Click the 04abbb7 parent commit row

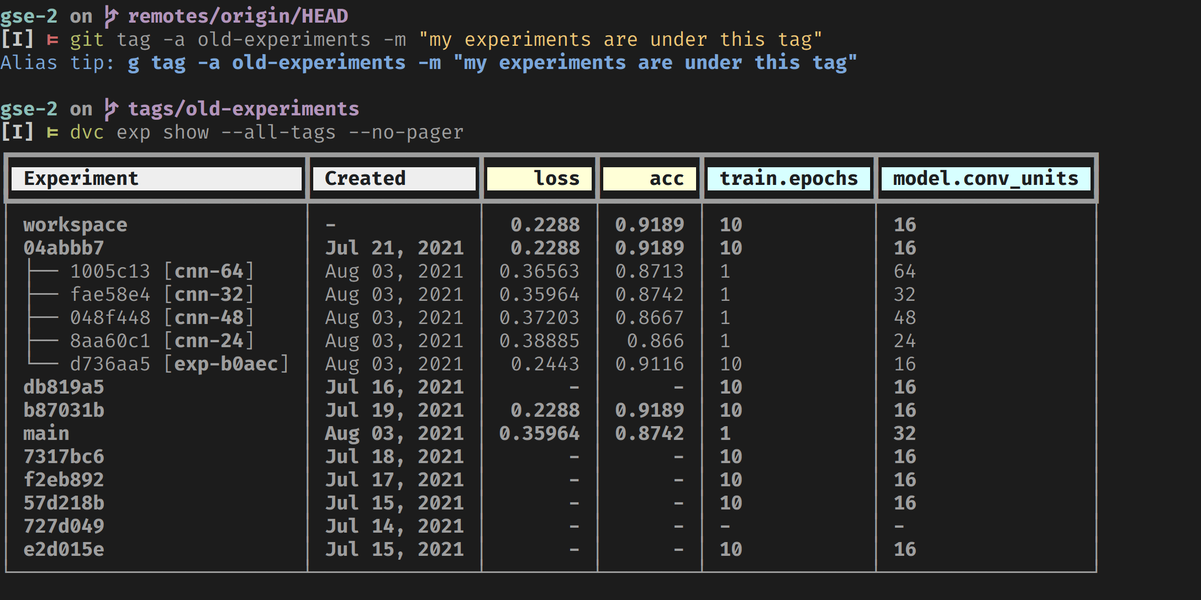pyautogui.click(x=64, y=248)
